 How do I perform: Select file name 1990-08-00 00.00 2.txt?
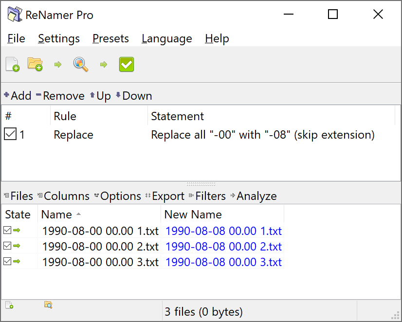click(100, 247)
